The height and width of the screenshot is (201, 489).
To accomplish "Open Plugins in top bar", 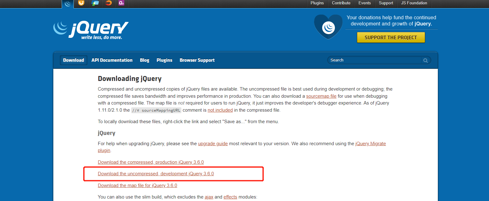I will [317, 3].
